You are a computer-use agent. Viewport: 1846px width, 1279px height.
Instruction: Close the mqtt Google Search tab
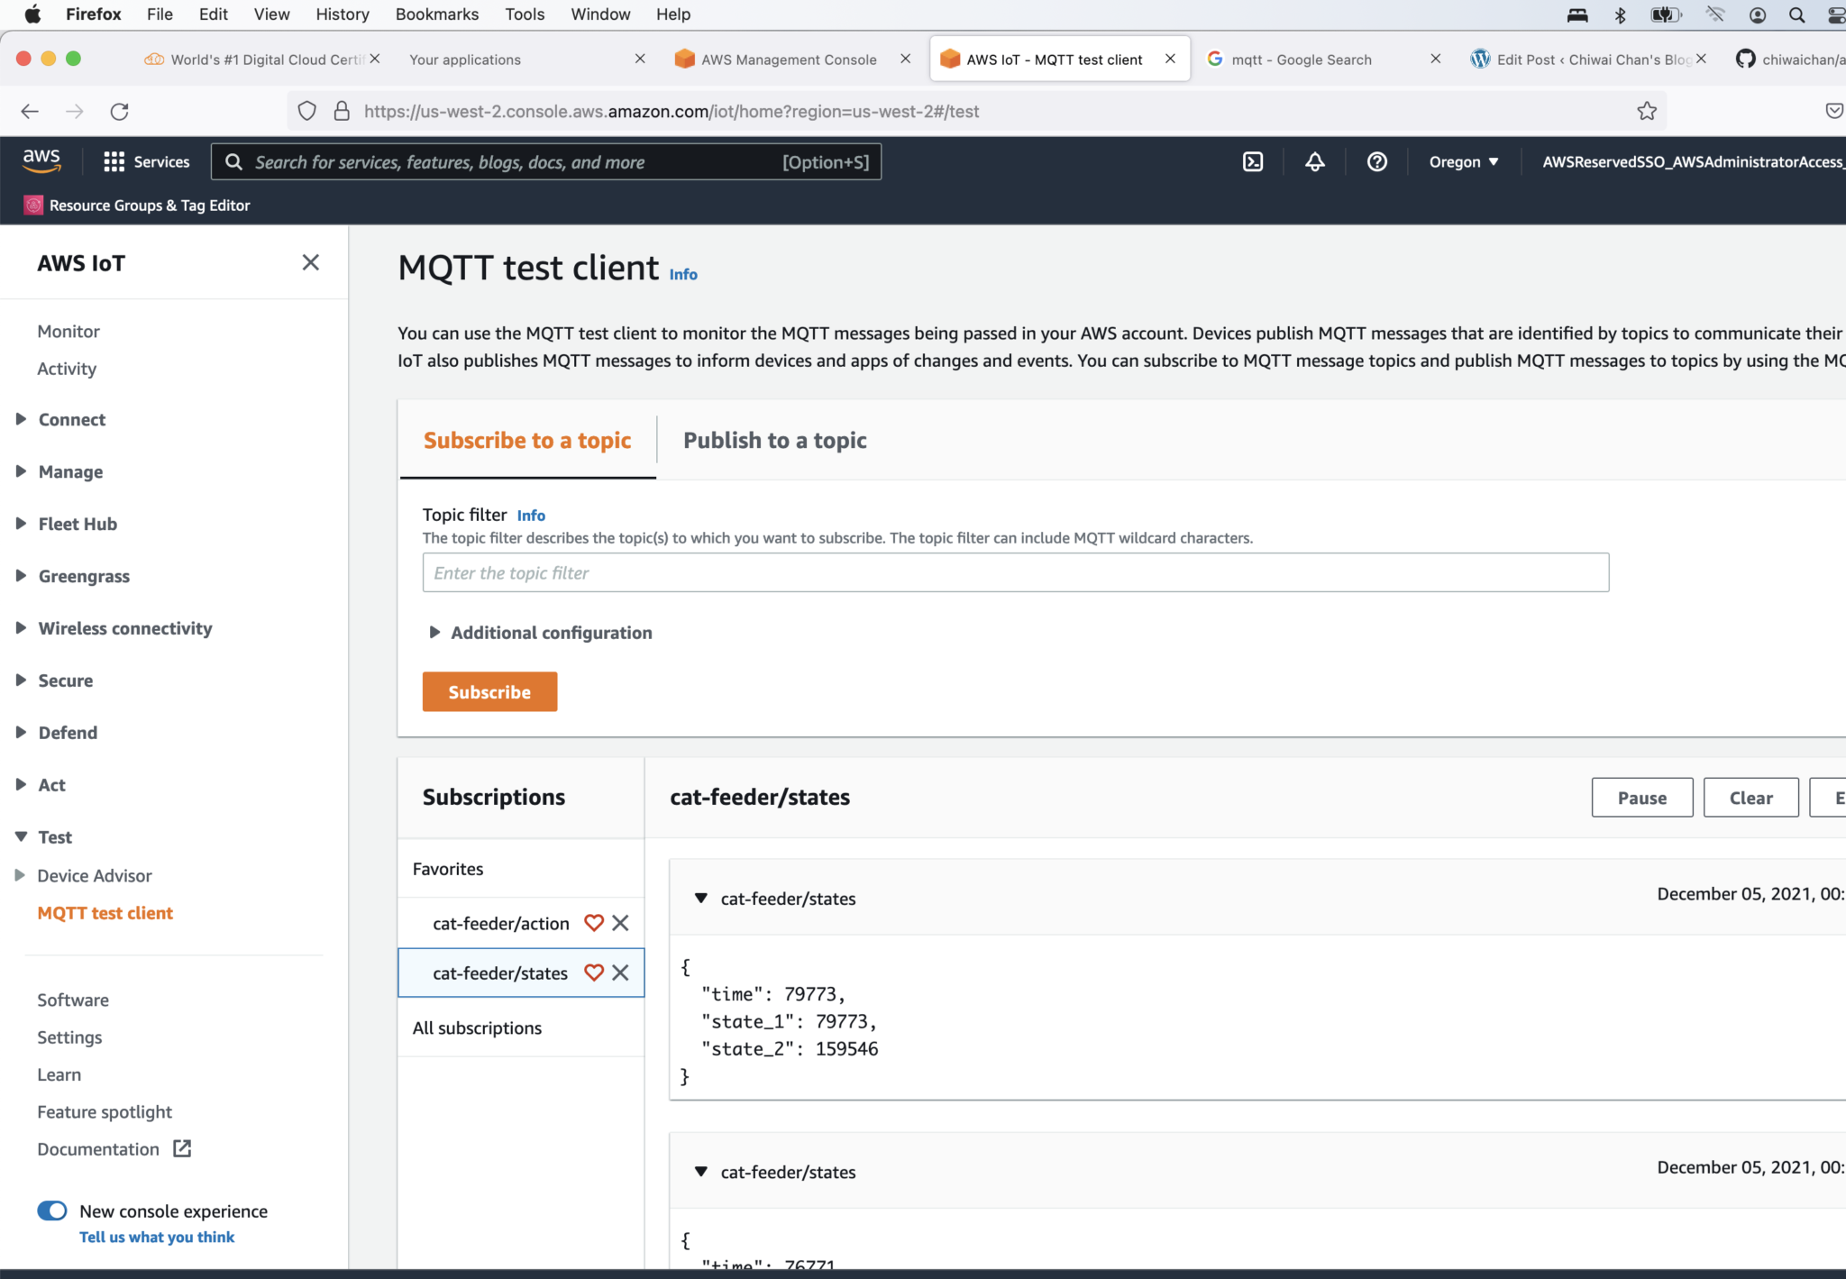tap(1436, 59)
